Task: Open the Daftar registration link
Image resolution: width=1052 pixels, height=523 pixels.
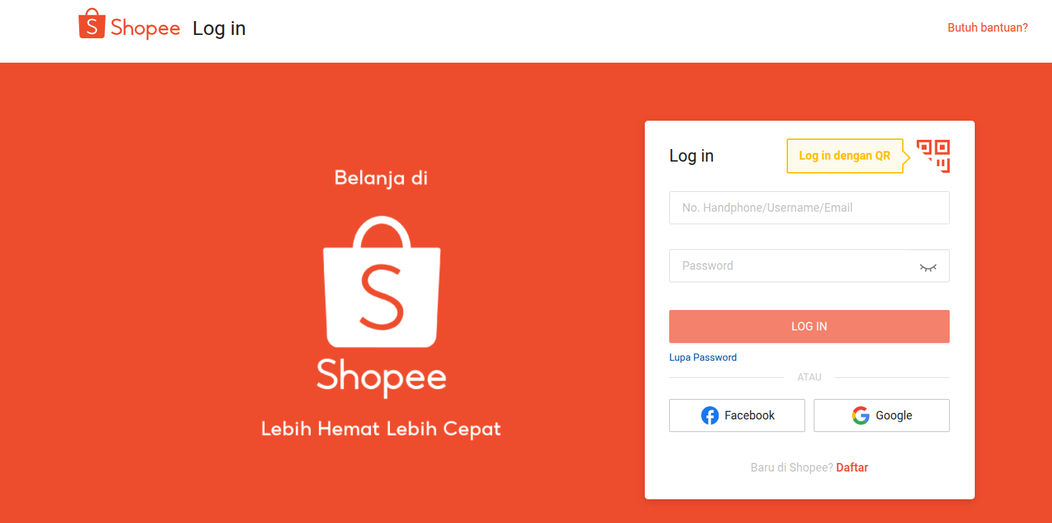Action: click(x=852, y=468)
